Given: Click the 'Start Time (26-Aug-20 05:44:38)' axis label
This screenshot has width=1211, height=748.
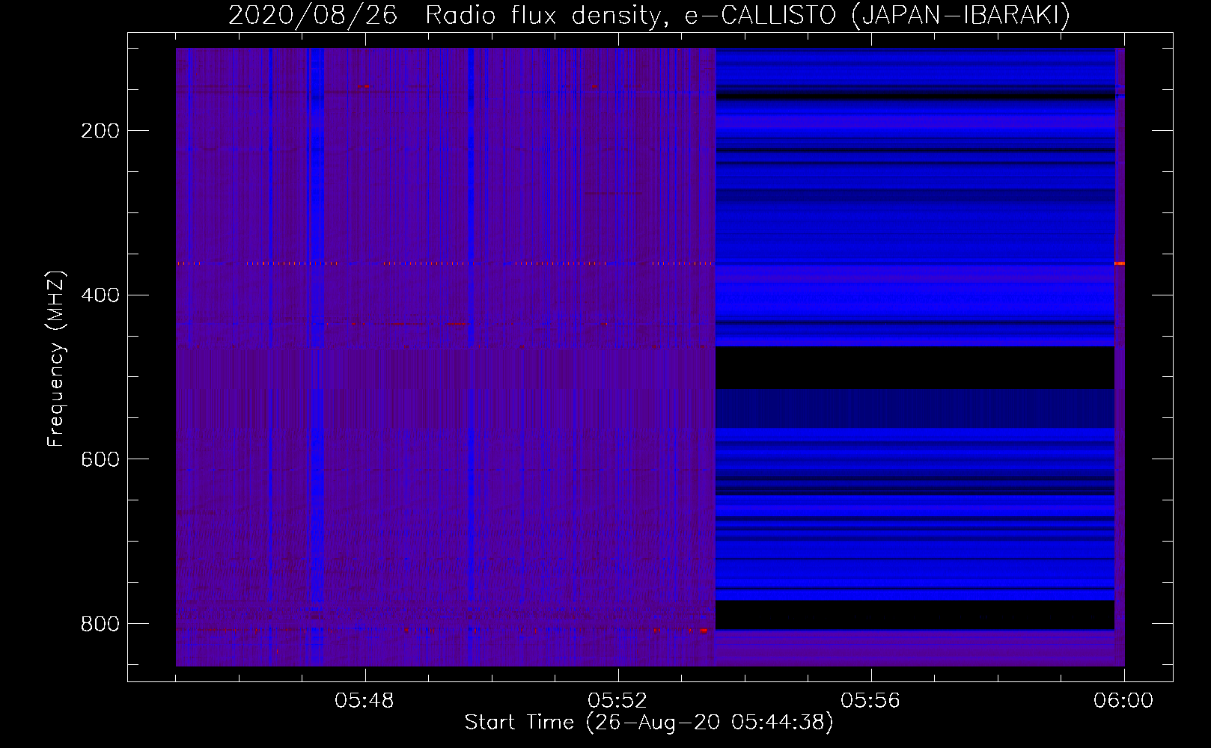Looking at the screenshot, I should [x=649, y=723].
